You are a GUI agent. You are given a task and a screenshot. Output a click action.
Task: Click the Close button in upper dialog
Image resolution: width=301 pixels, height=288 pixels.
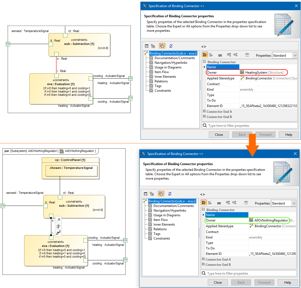point(219,135)
